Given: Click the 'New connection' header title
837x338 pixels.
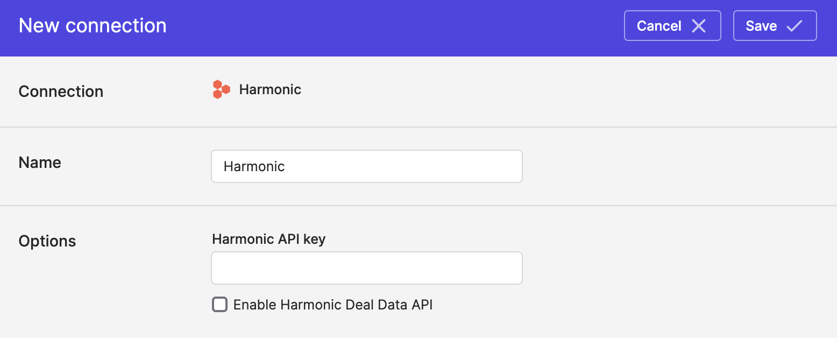Looking at the screenshot, I should [93, 26].
